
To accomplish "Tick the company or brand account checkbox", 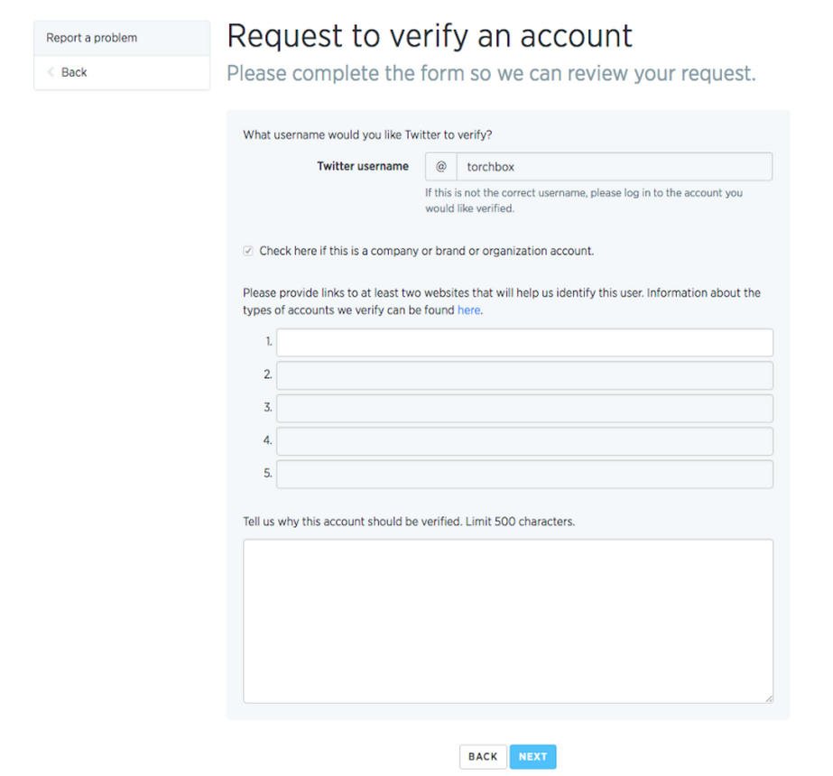I will click(x=248, y=251).
